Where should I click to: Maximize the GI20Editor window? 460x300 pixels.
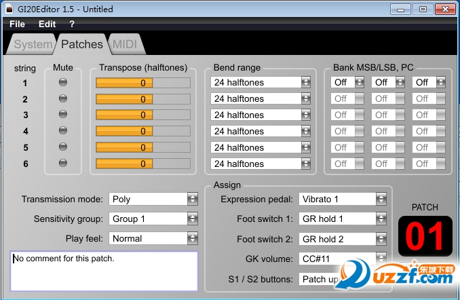point(423,10)
